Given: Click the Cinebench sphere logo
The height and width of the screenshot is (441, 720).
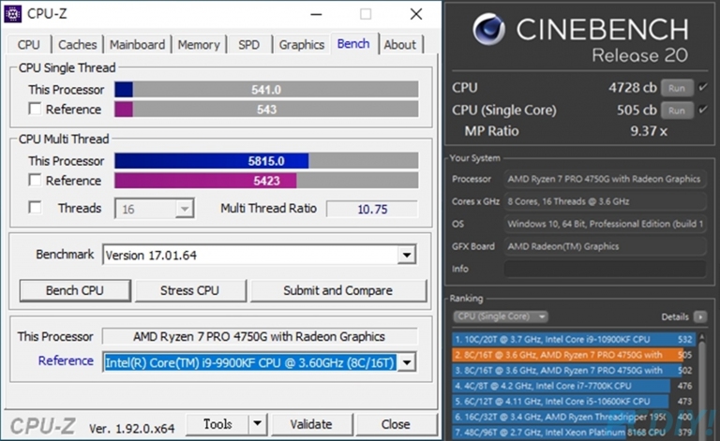Looking at the screenshot, I should (488, 29).
